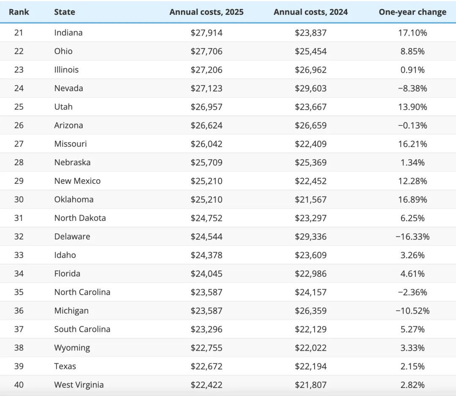Click the Michigan state cell

click(x=71, y=311)
